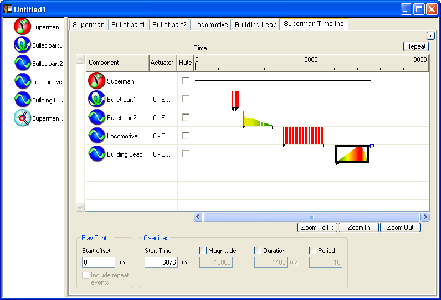Click the Mute column header
This screenshot has height=300, width=441.
point(186,63)
